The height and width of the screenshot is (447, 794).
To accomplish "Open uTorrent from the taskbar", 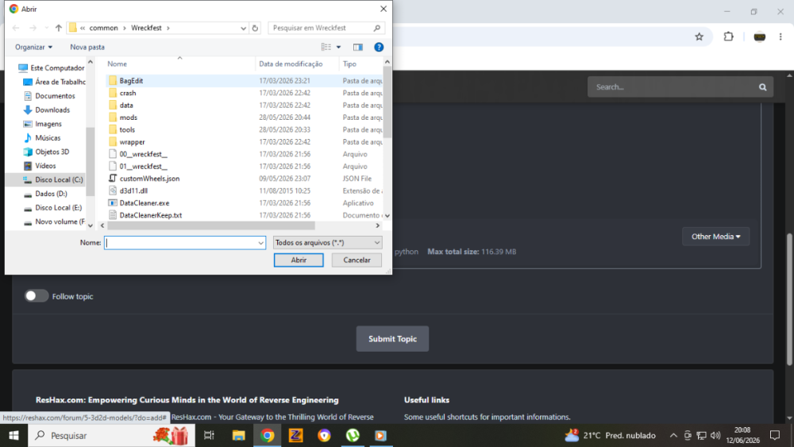I will pyautogui.click(x=353, y=435).
